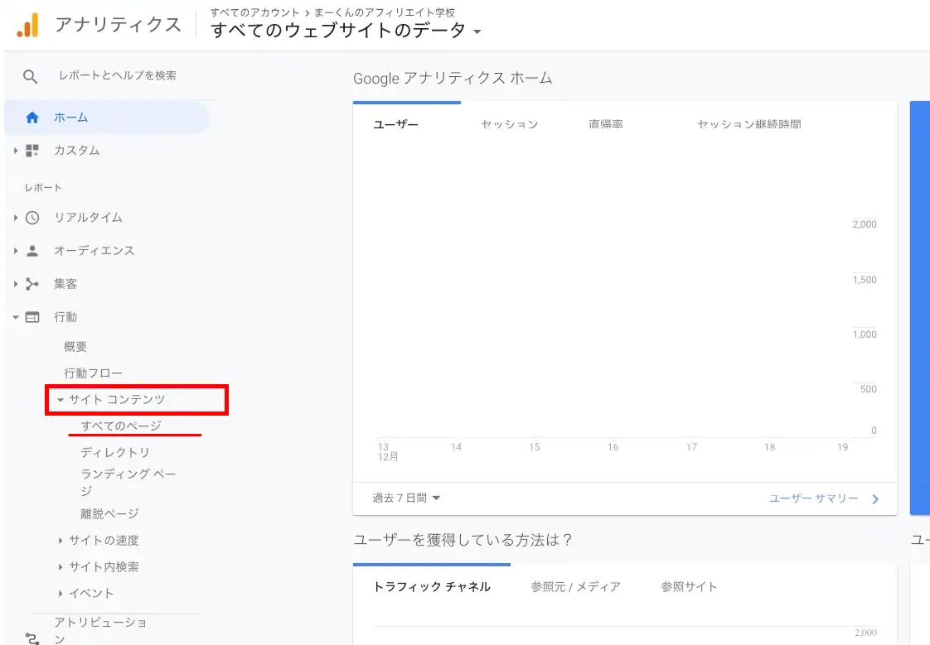Click the アナリティクス product title

tap(118, 25)
